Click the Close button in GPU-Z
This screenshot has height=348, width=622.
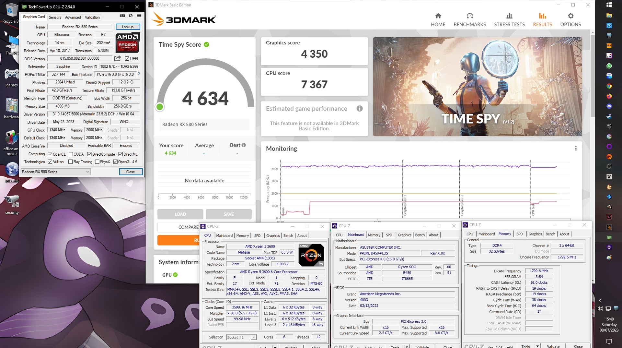tap(131, 172)
